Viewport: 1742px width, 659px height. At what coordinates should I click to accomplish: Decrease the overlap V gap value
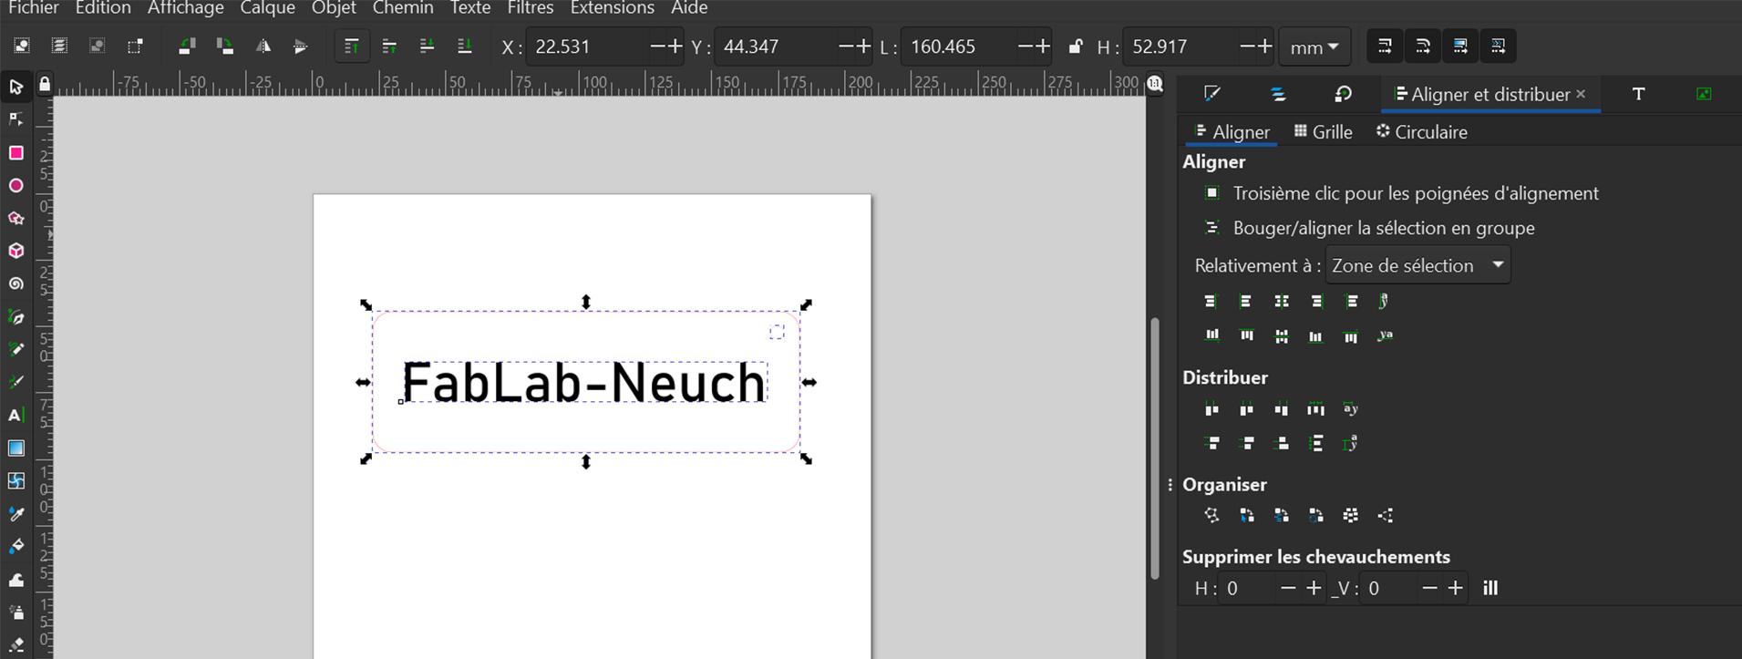click(x=1429, y=589)
